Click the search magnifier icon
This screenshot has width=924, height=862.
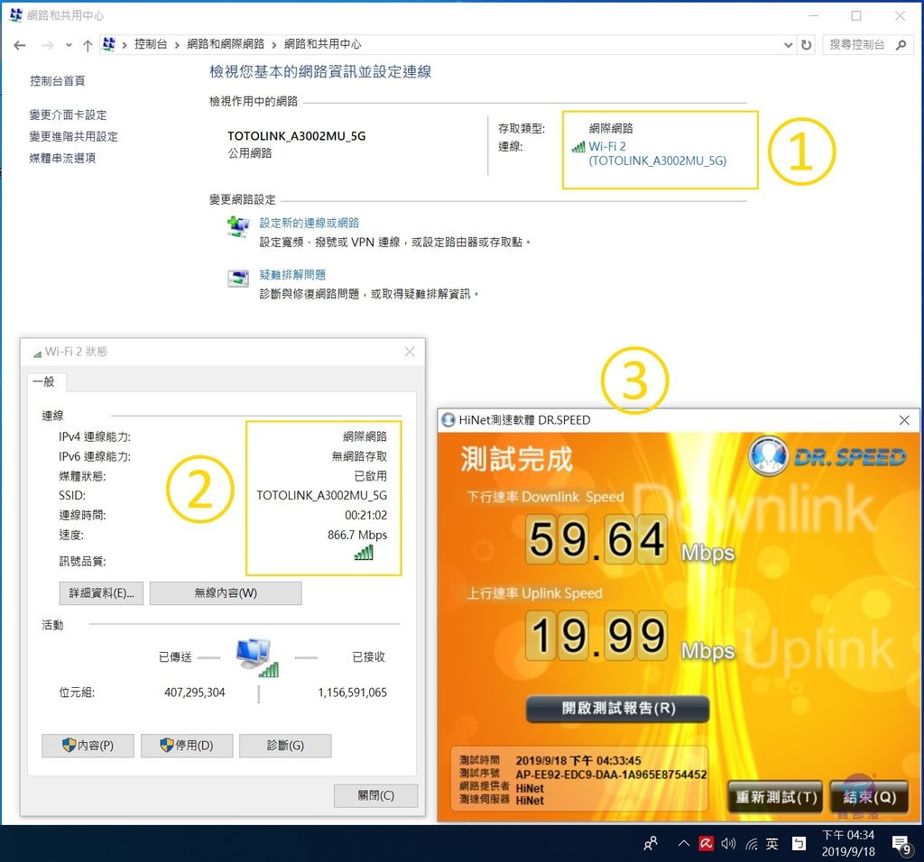[x=901, y=45]
